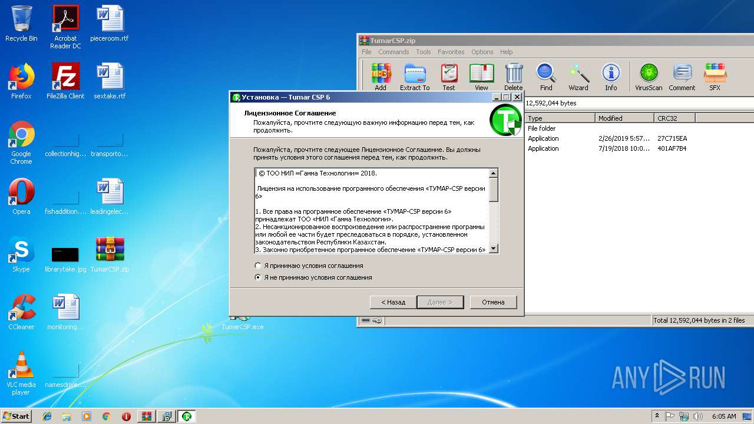Select Opera desktop shortcut

point(21,197)
